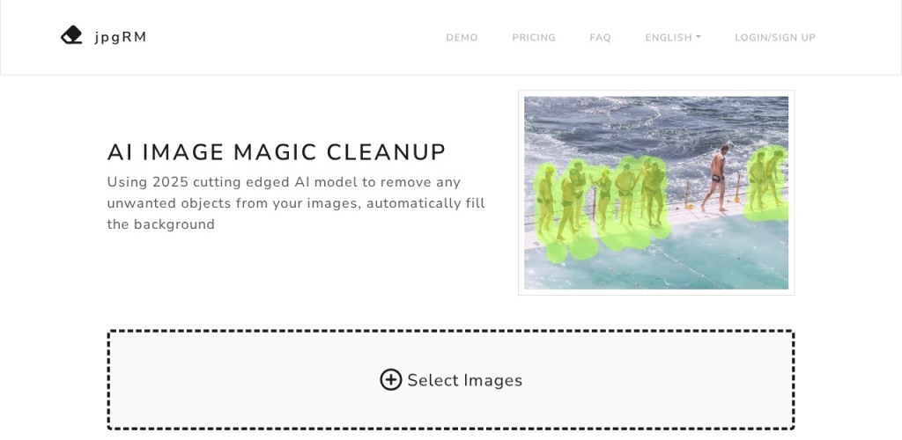Expand the ENGLISH language dropdown
902x440 pixels.
(x=672, y=38)
